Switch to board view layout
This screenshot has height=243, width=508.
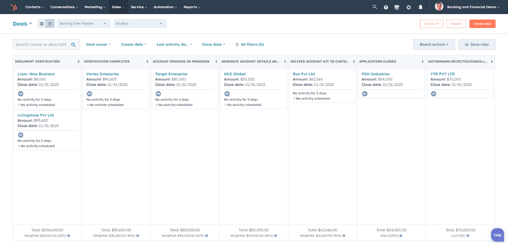click(x=50, y=23)
